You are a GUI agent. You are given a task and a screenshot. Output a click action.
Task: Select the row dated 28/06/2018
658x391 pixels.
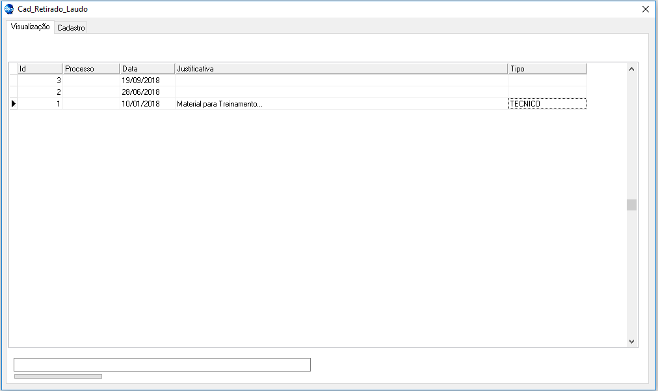pyautogui.click(x=140, y=92)
